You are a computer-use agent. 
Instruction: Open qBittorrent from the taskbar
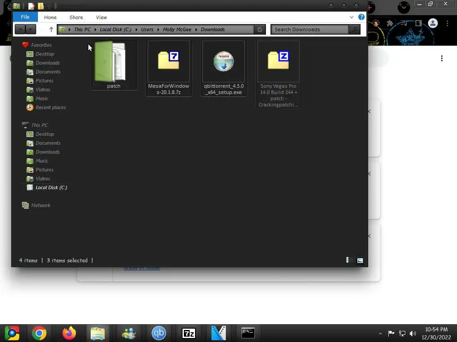(159, 333)
